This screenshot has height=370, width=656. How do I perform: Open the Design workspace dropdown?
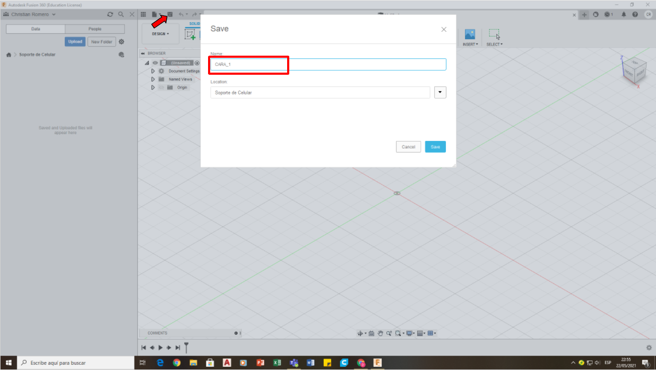pyautogui.click(x=160, y=34)
